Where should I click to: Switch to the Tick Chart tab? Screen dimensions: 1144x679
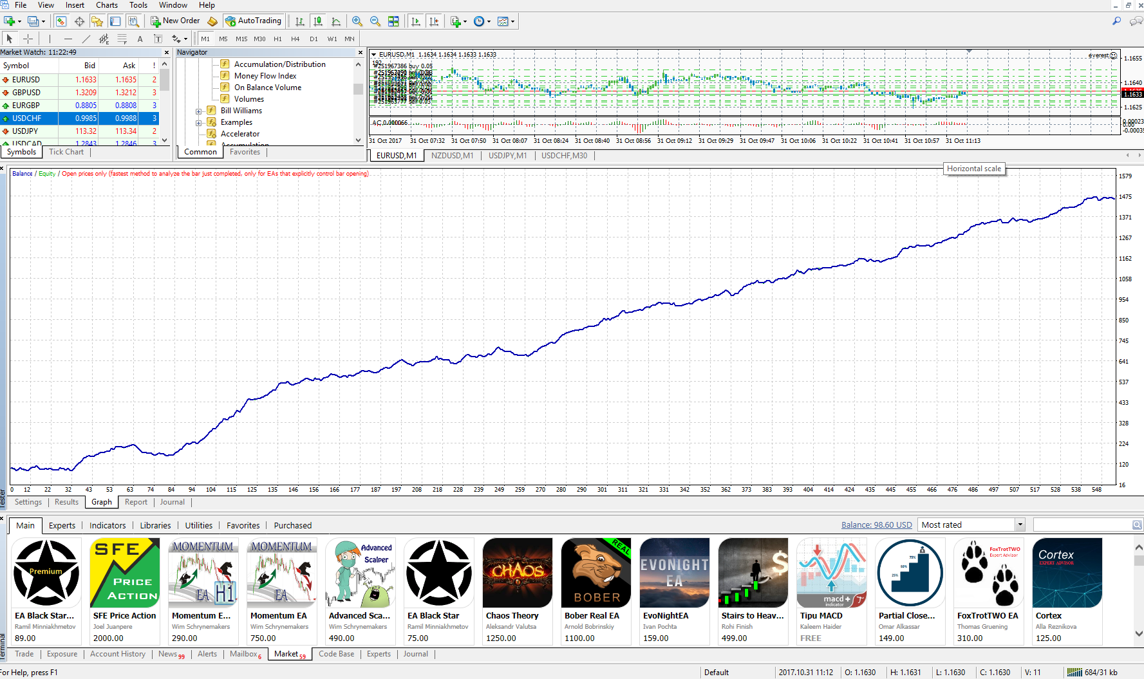(66, 152)
